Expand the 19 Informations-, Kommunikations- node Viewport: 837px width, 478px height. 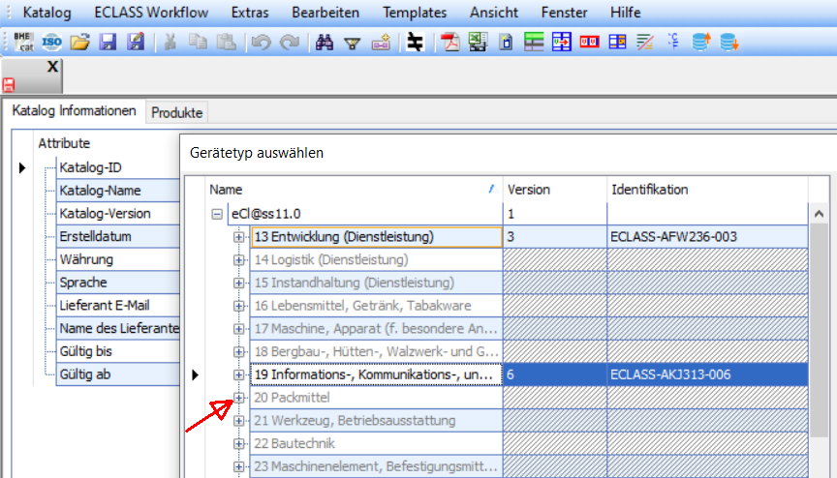pos(238,374)
